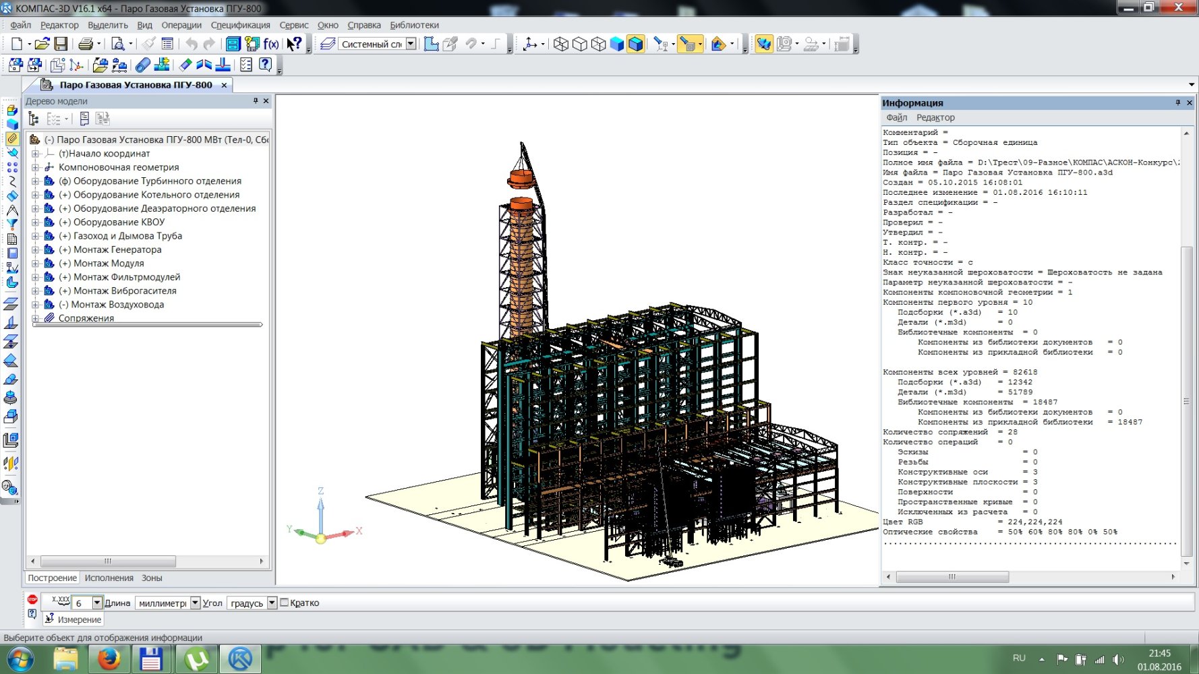Open Firefox from the taskbar
This screenshot has width=1199, height=674.
click(108, 659)
